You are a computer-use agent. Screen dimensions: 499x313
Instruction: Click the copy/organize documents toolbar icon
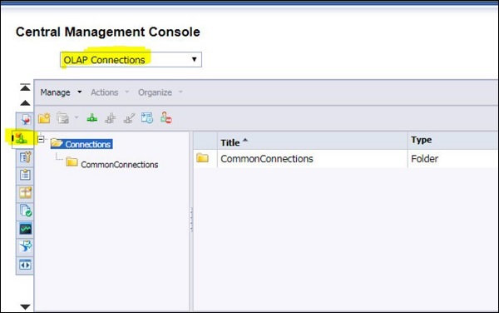coord(62,118)
